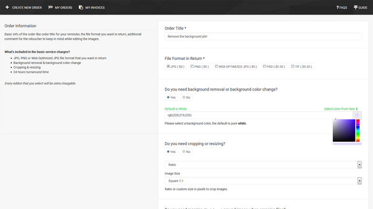Click the lavender color swatch beside rgb field
Viewport: 373px width, 209px height.
tap(357, 115)
